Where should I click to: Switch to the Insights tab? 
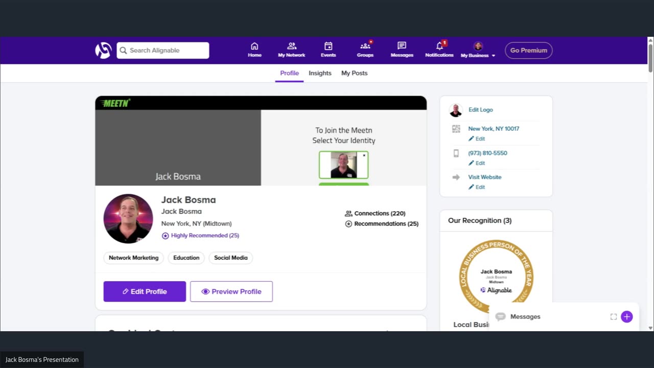coord(320,73)
